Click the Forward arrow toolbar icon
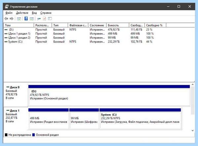The height and width of the screenshot is (146, 198). (x=12, y=19)
